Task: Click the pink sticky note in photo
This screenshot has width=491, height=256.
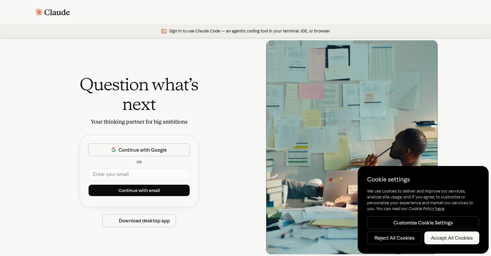Action: (311, 91)
